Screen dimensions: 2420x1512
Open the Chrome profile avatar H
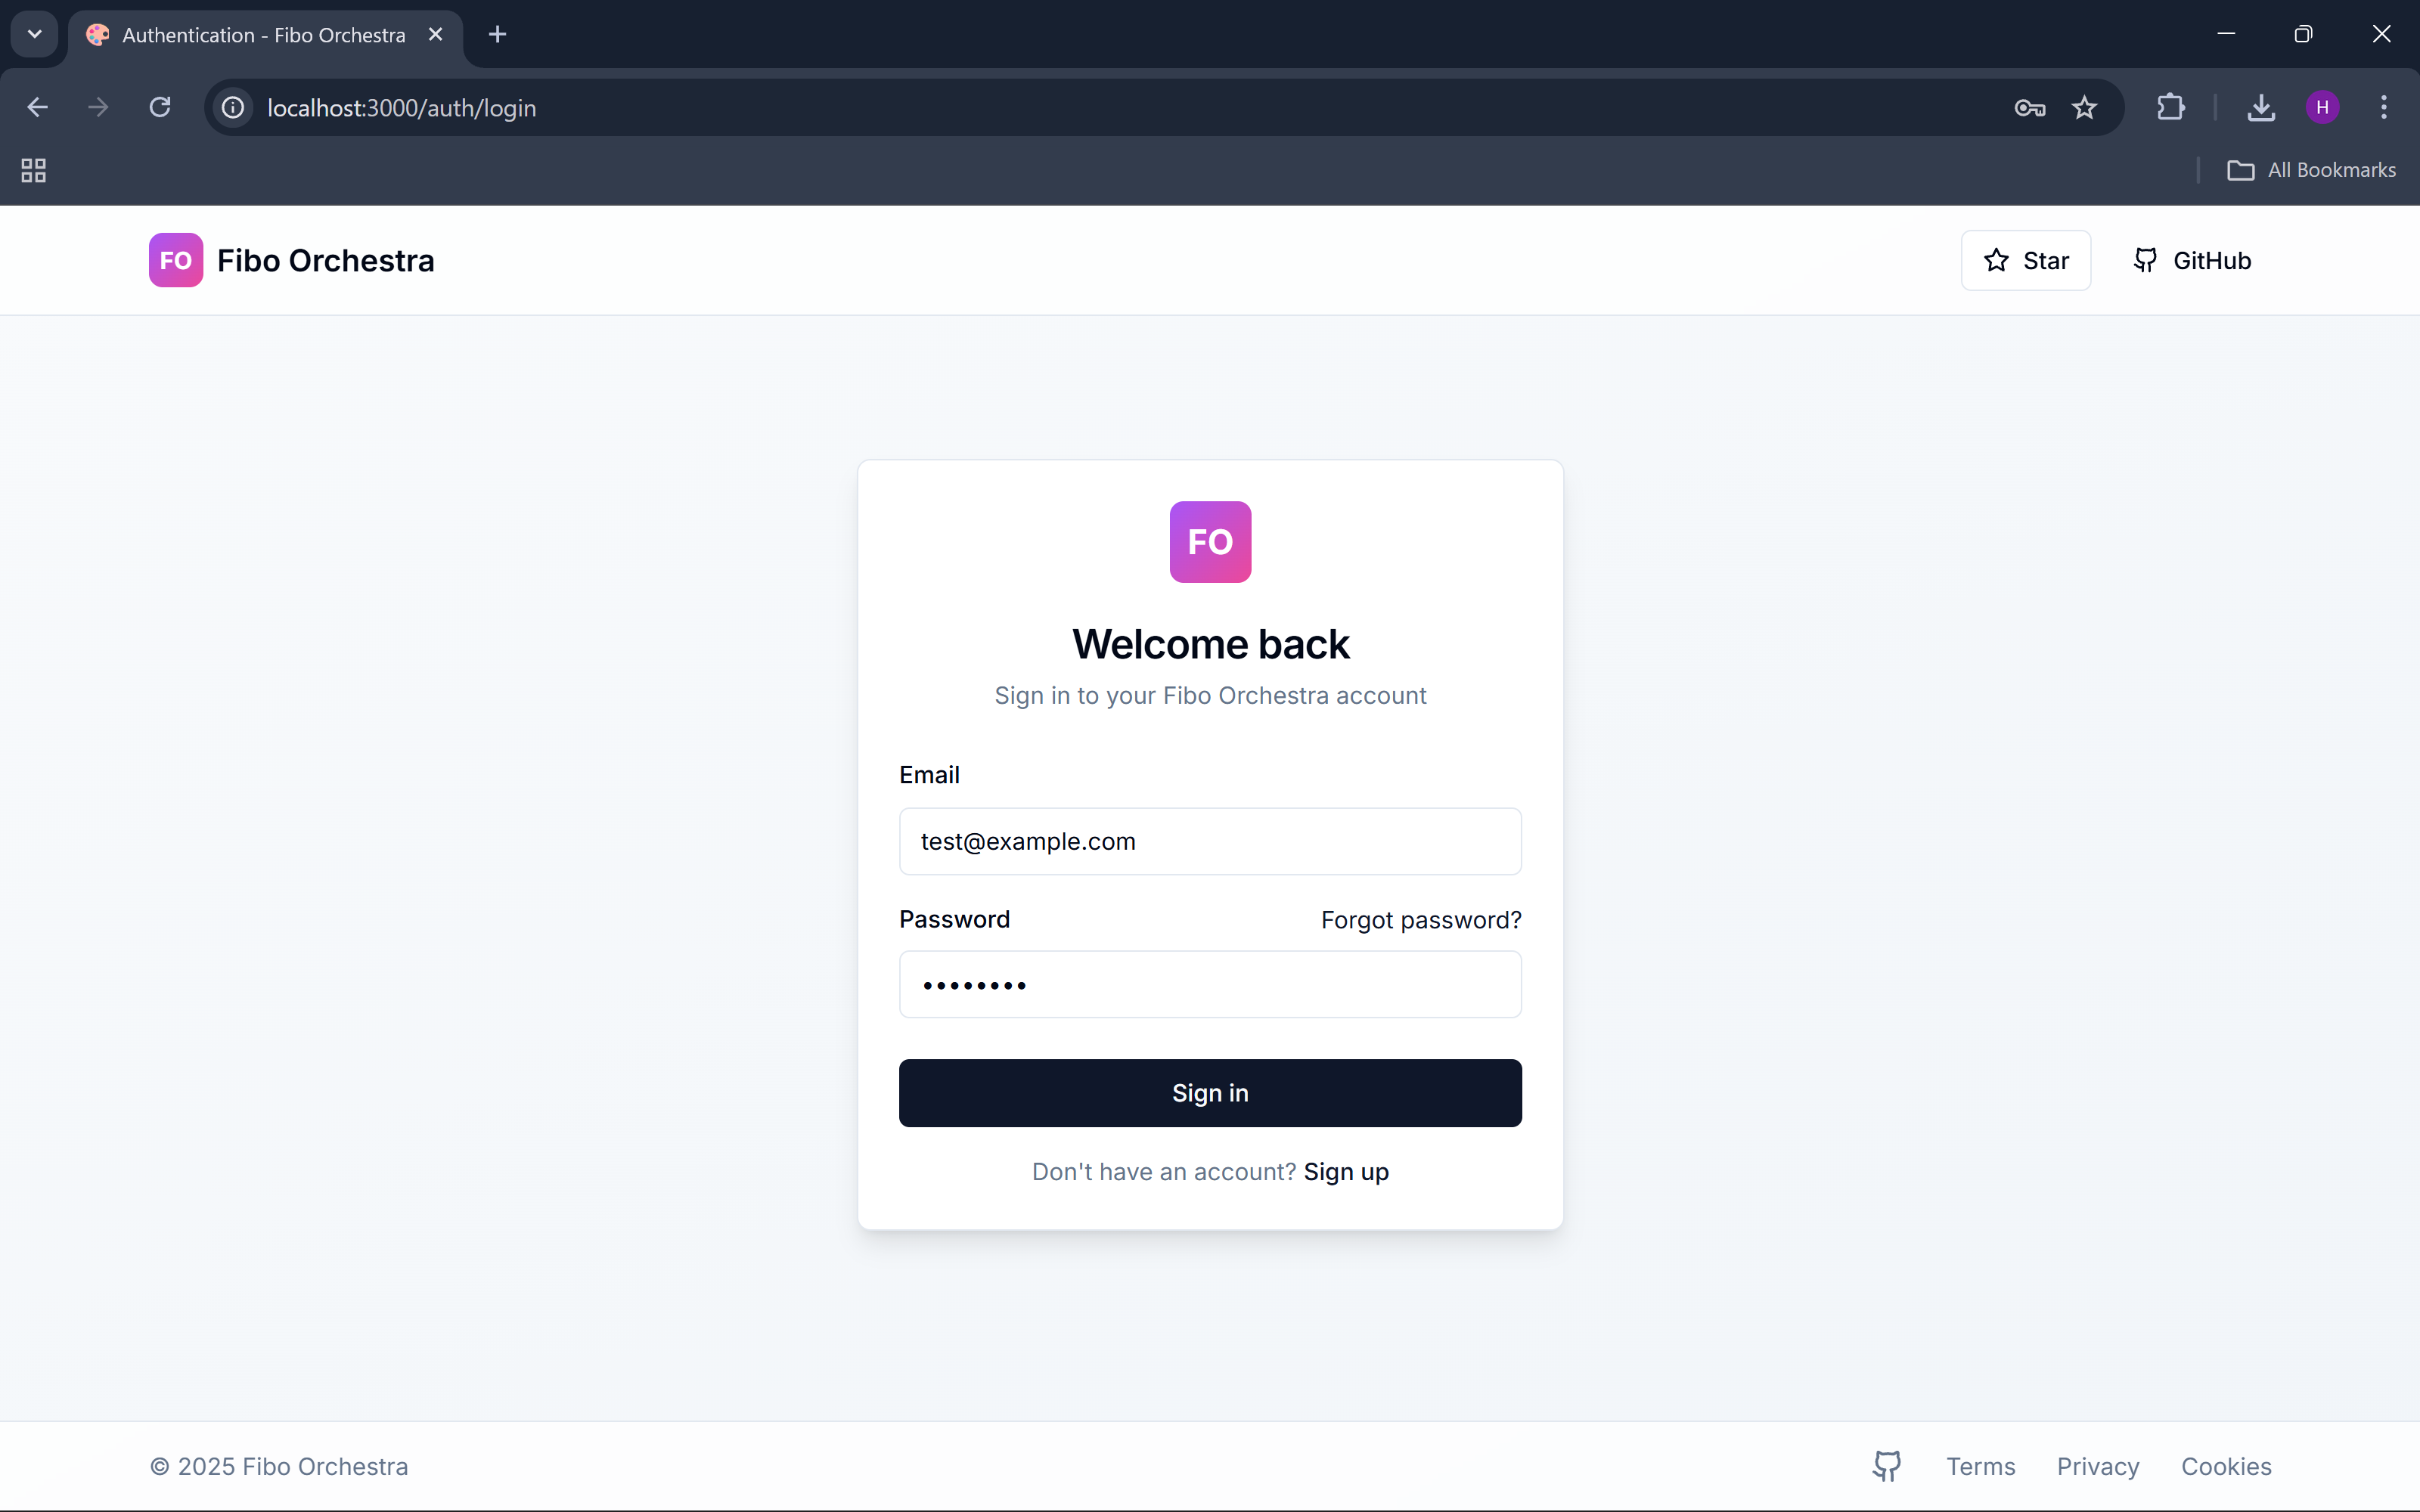(x=2322, y=107)
